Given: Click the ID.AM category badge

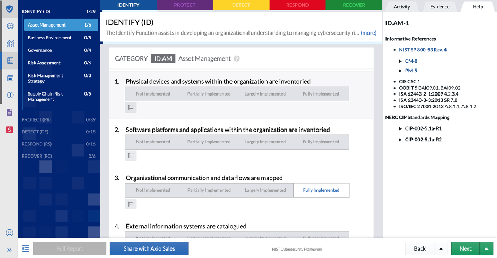Looking at the screenshot, I should 163,58.
